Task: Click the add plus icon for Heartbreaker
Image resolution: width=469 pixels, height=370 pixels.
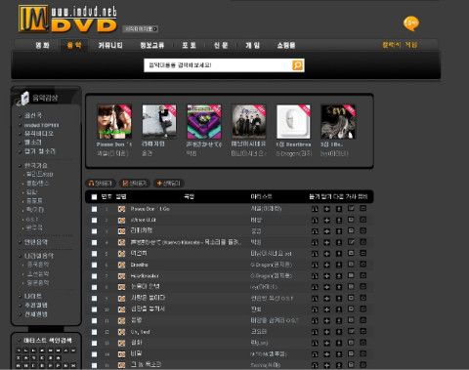Action: point(326,275)
